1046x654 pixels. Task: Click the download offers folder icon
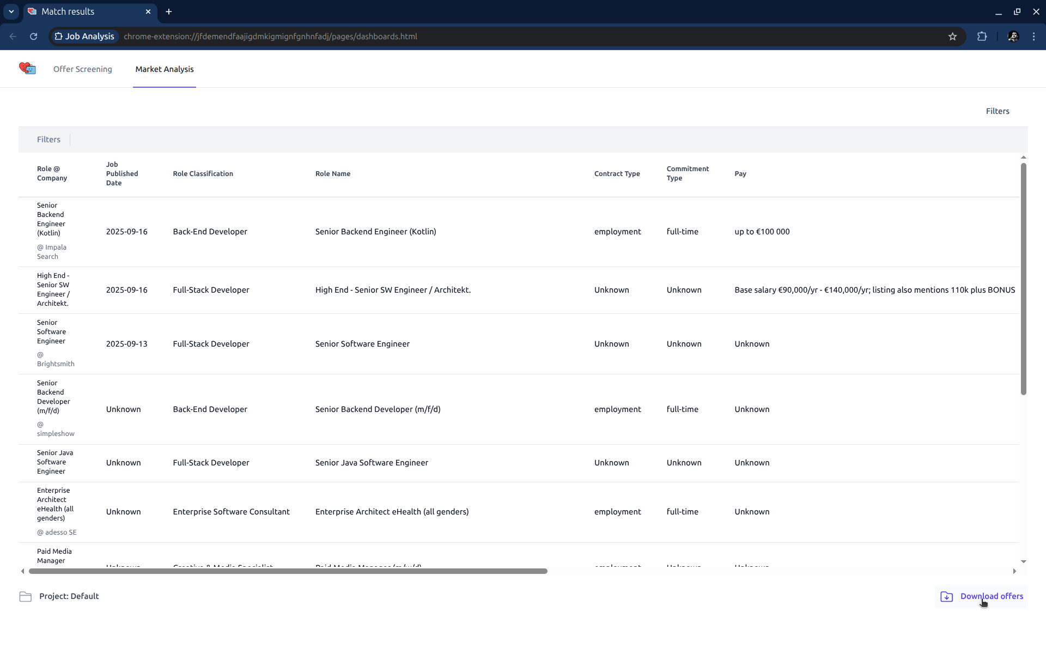pyautogui.click(x=947, y=597)
